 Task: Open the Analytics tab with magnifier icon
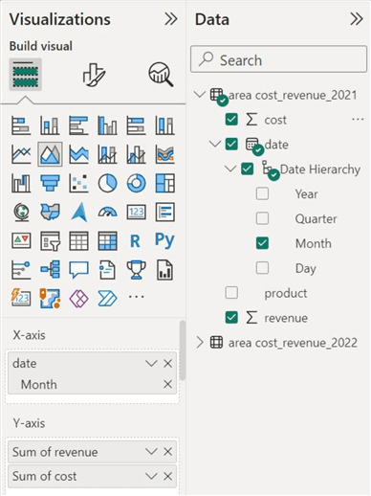161,75
